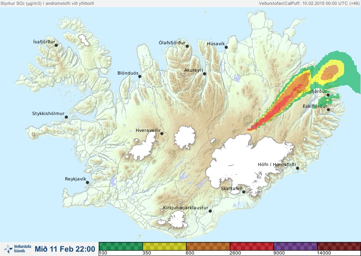Select the red 2600 legend swatch
361x256 pixels.
(x=251, y=246)
